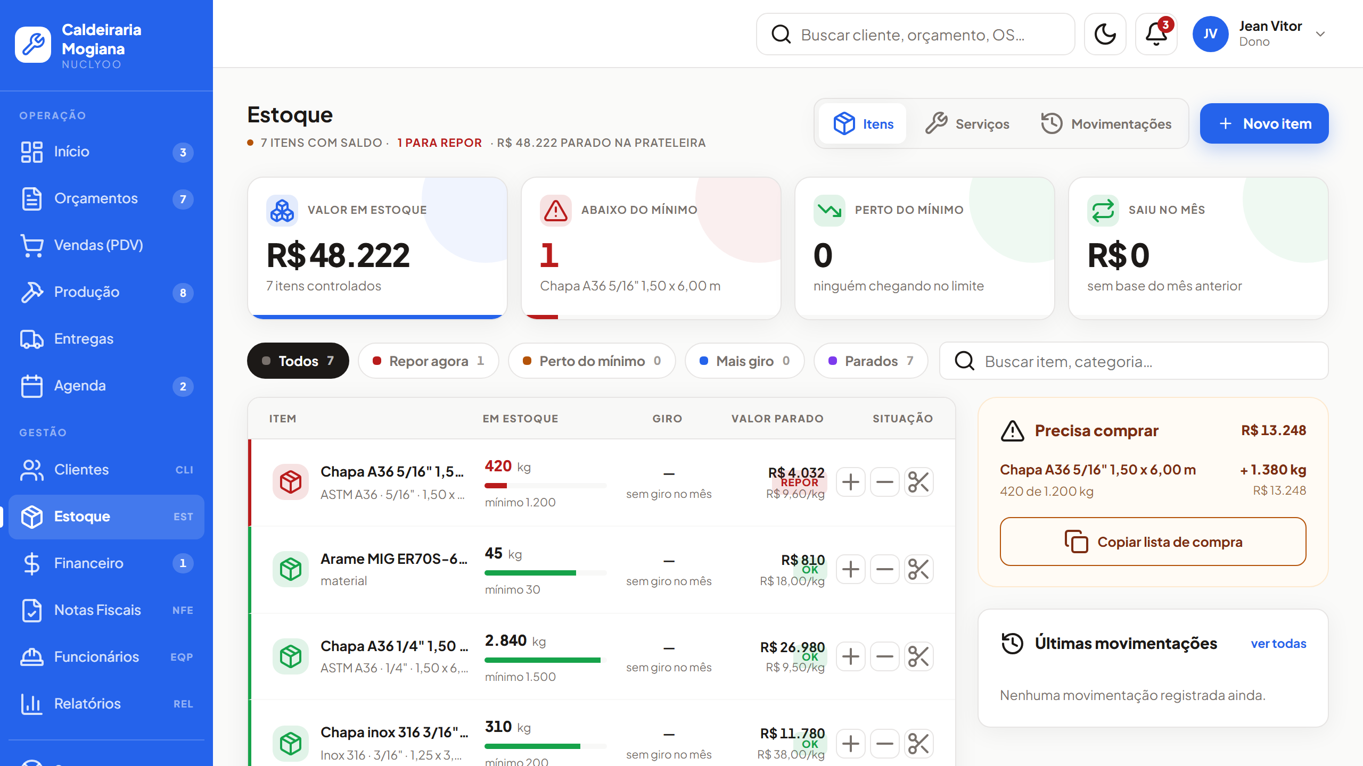Click Copiar lista de compra button
Image resolution: width=1363 pixels, height=766 pixels.
point(1153,542)
